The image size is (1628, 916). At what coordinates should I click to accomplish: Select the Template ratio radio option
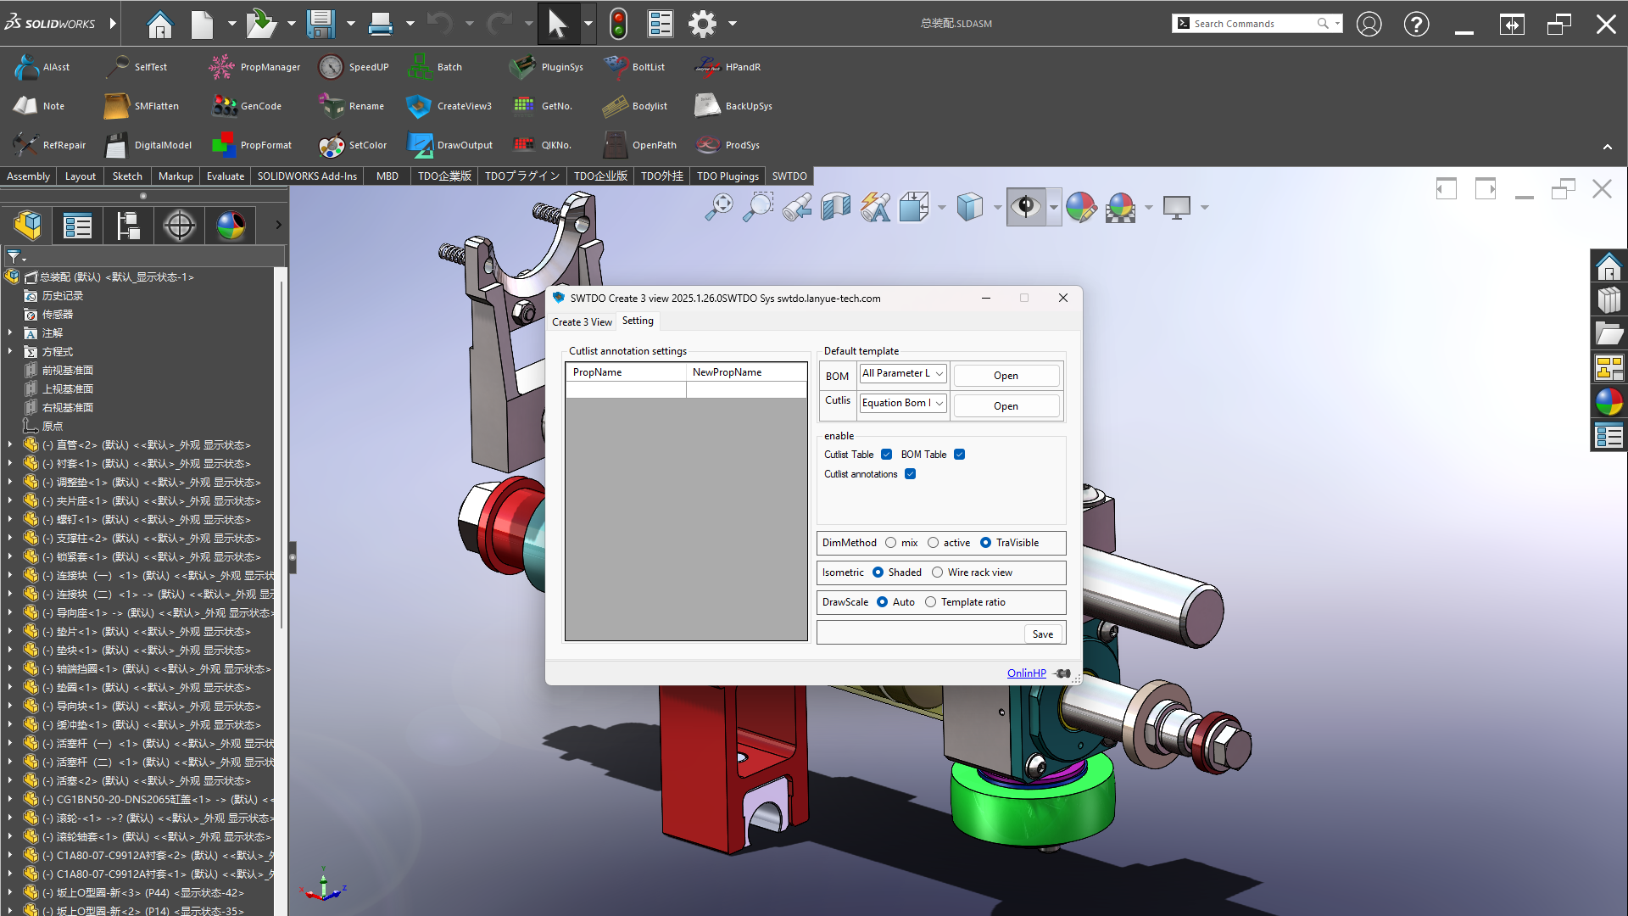[x=930, y=602]
